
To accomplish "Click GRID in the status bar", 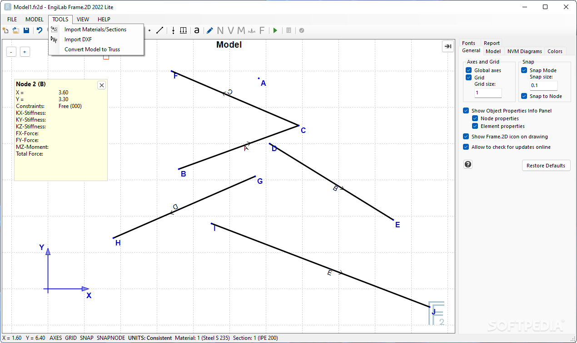I will pos(71,338).
